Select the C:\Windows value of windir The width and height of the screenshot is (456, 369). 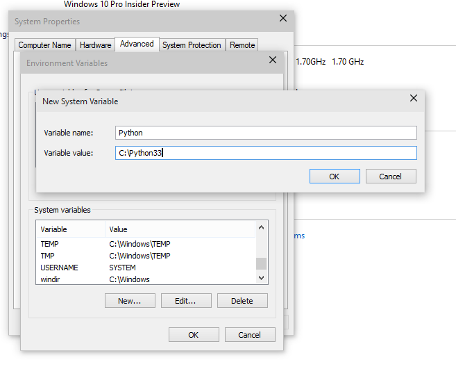coord(129,279)
